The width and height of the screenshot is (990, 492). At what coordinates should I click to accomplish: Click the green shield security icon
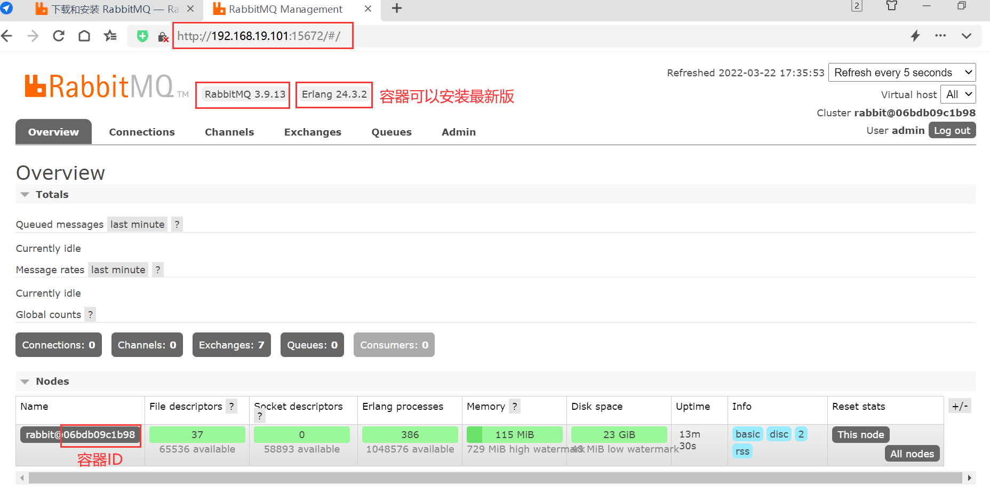point(142,36)
